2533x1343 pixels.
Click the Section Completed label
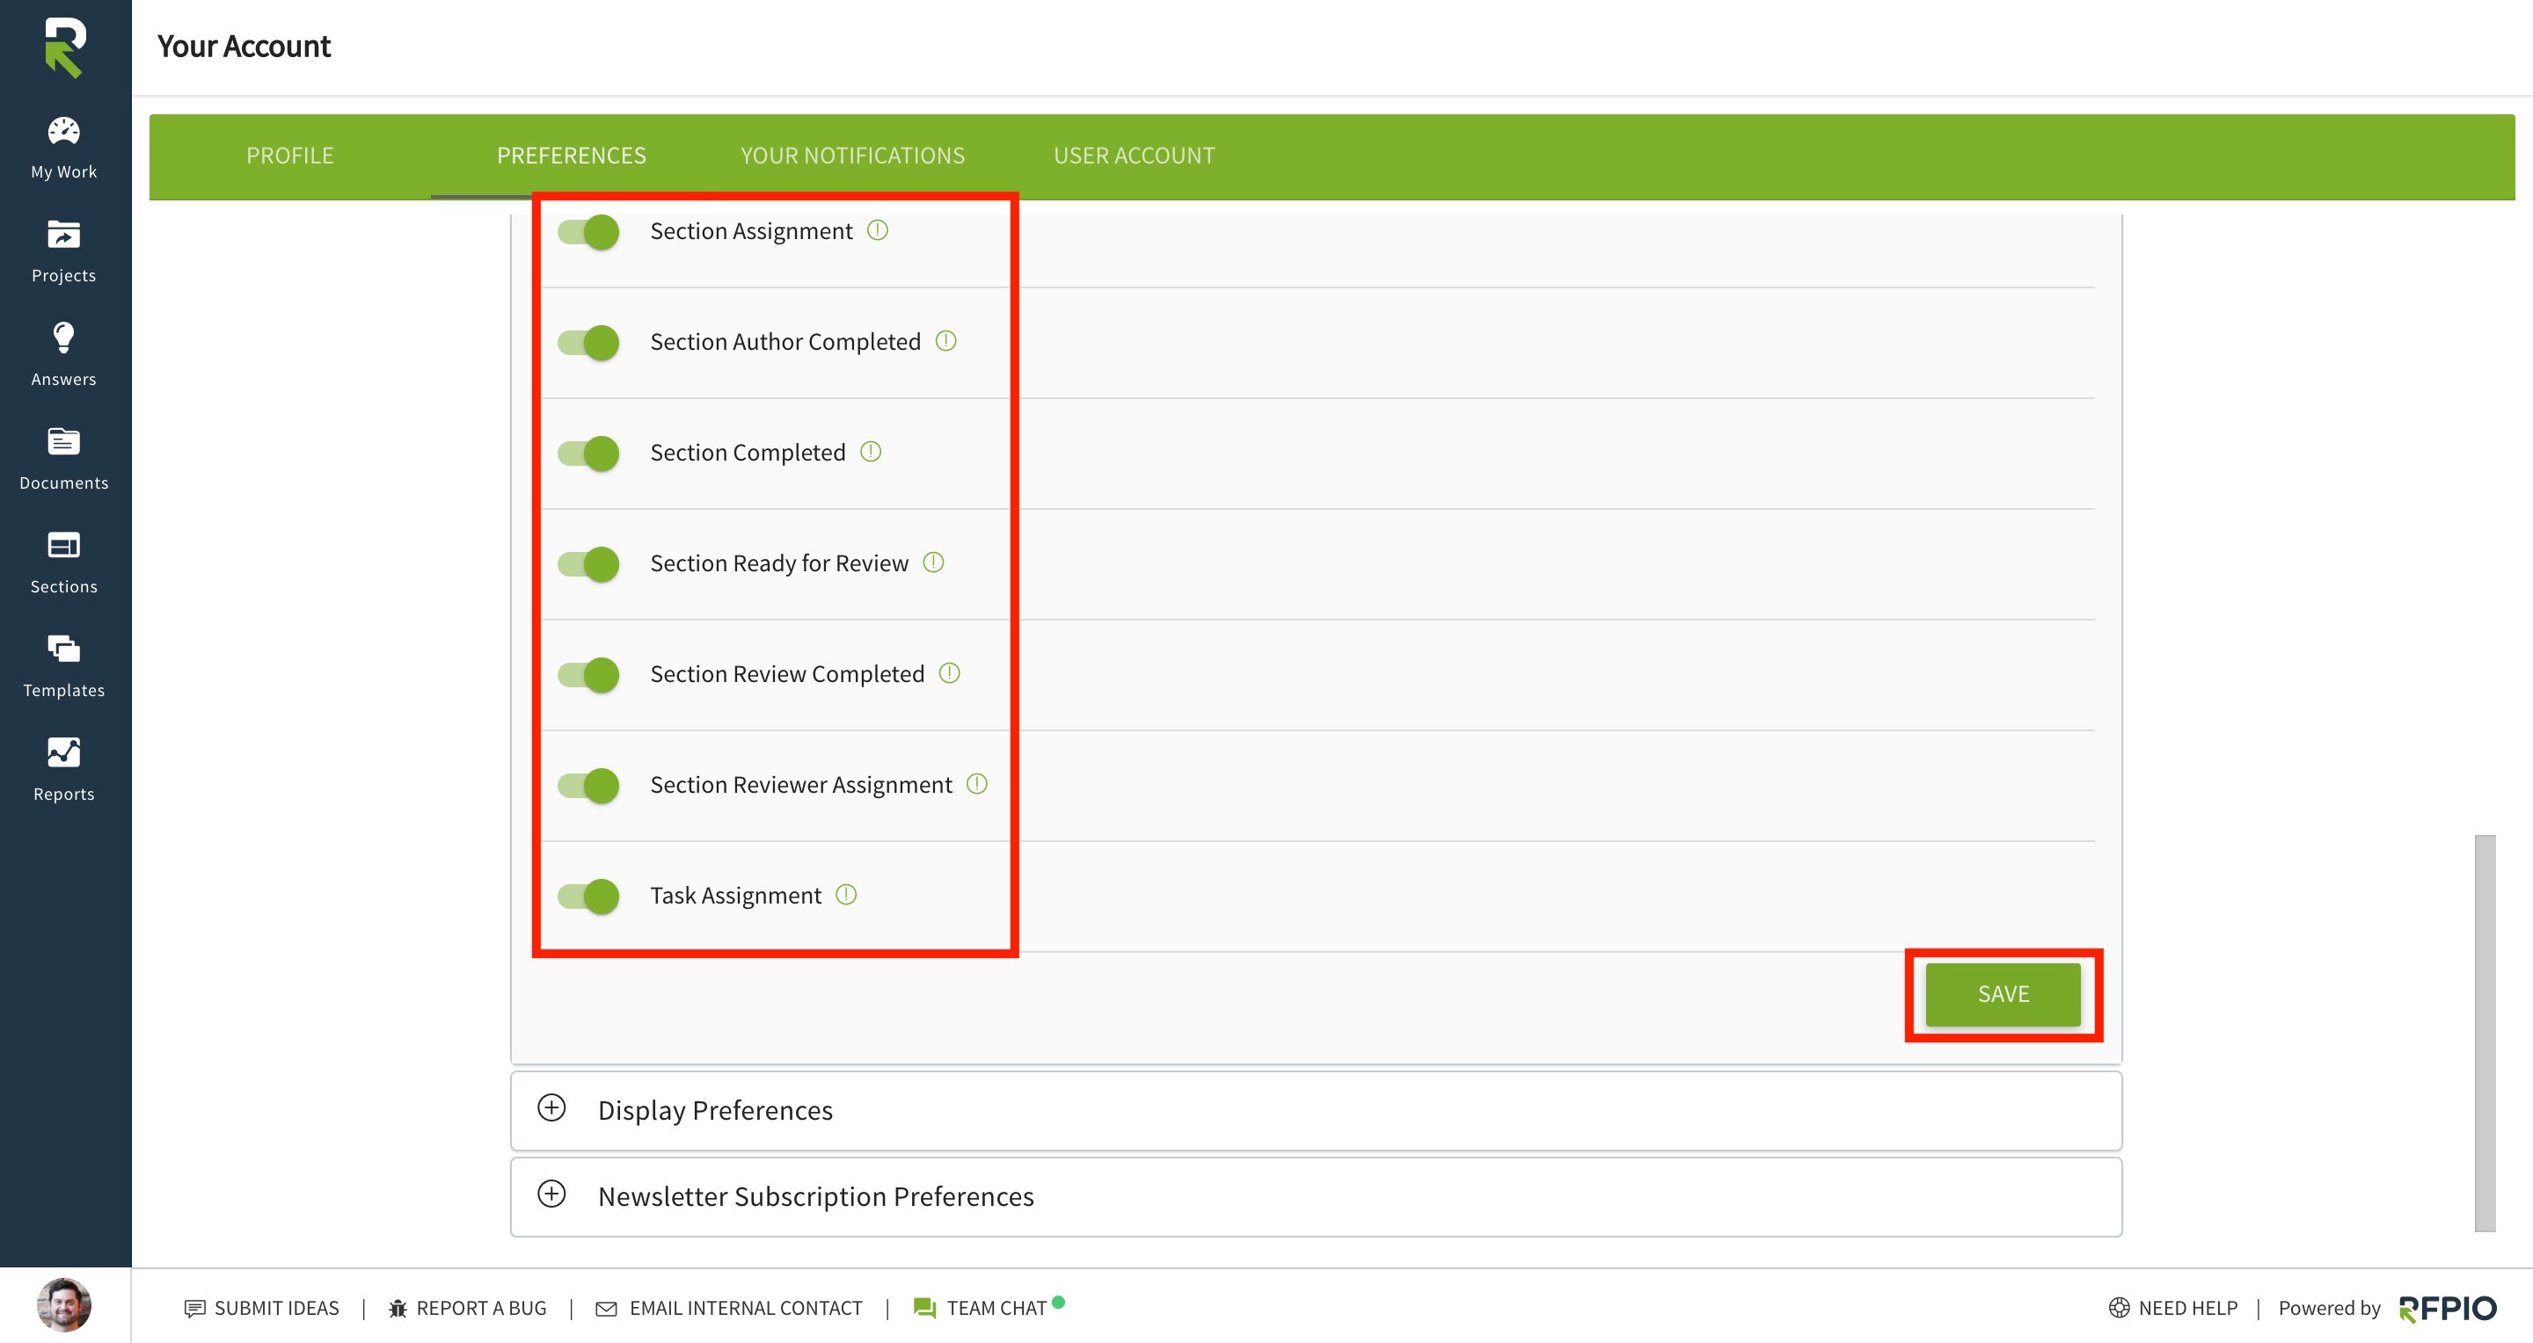[x=748, y=453]
